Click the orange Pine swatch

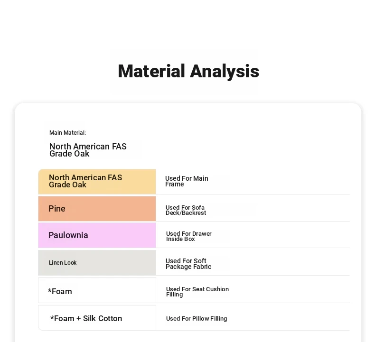tap(97, 209)
